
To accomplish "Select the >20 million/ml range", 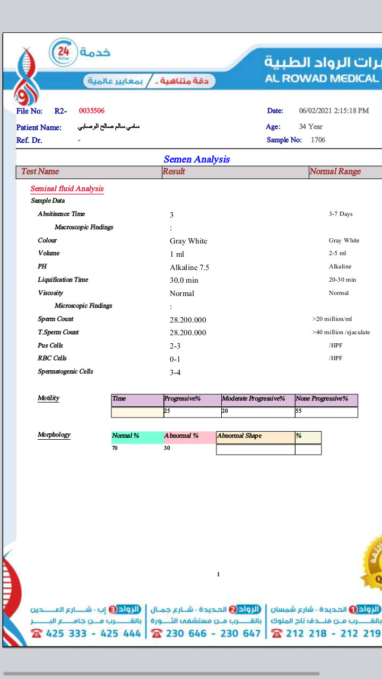I will pos(332,319).
